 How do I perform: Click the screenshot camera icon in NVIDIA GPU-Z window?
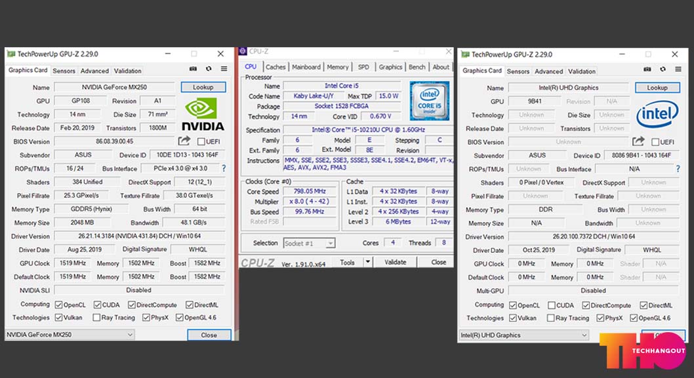tap(193, 69)
